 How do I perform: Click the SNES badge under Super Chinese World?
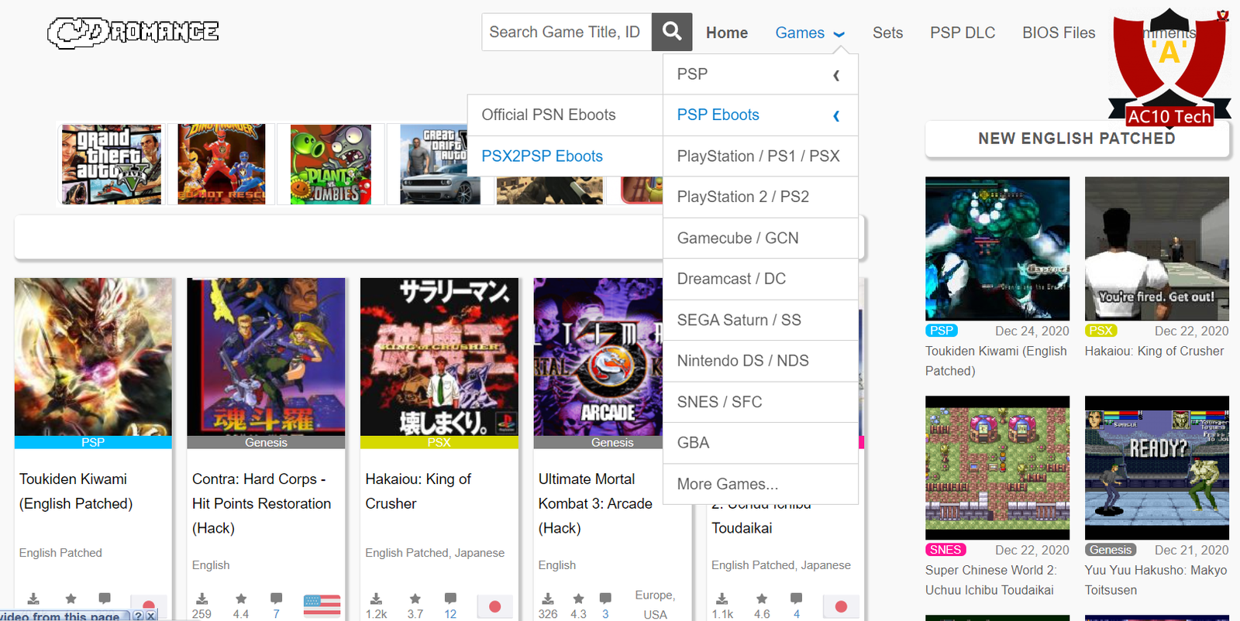pyautogui.click(x=945, y=550)
